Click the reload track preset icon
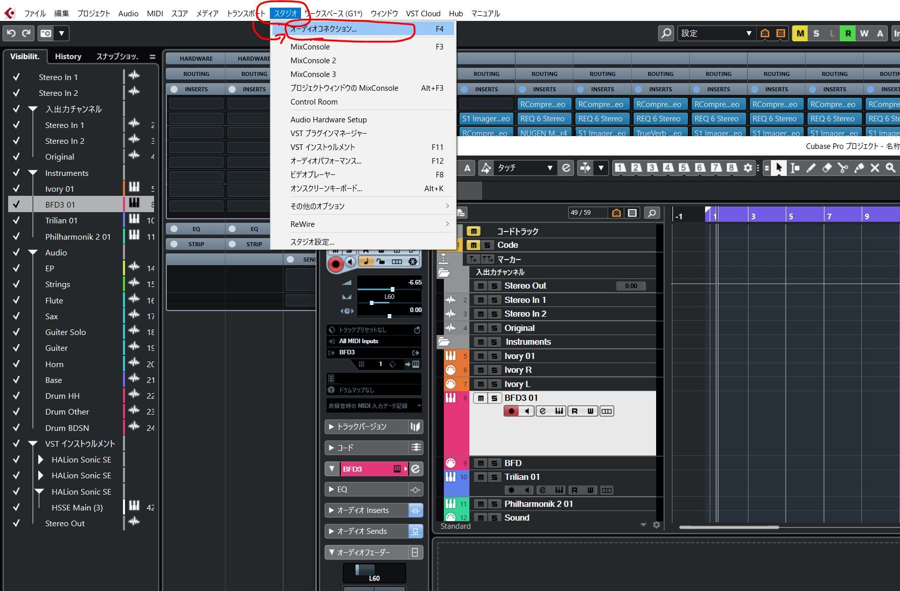 coord(417,330)
